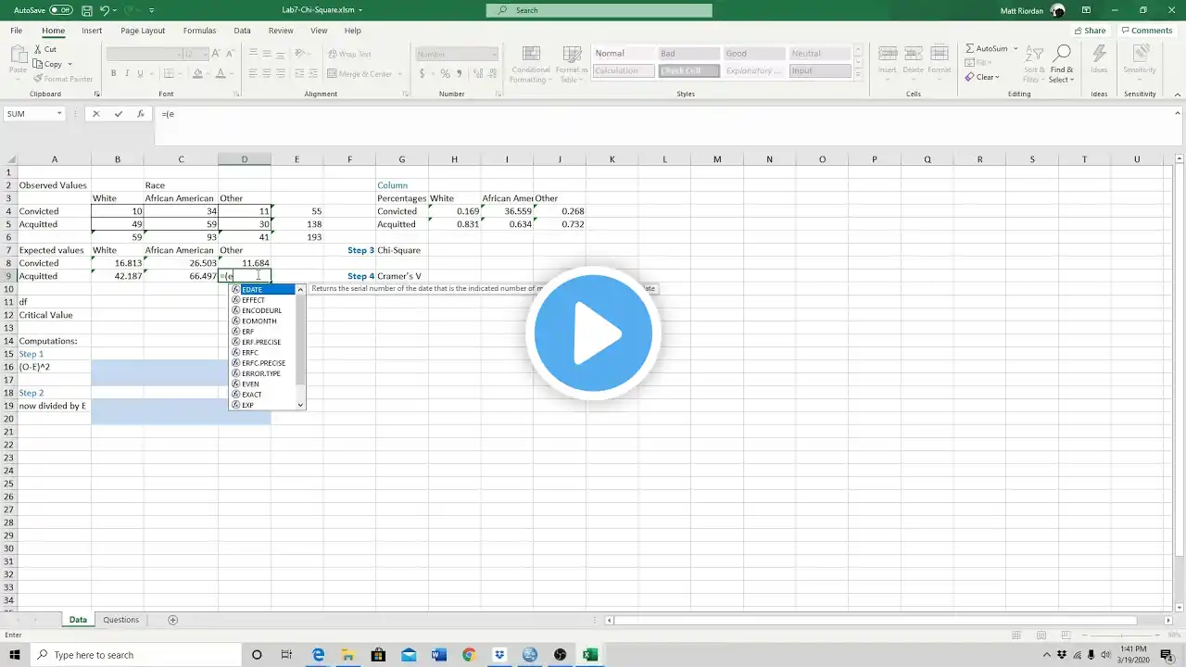
Task: Click the Cut scissors icon
Action: click(38, 49)
